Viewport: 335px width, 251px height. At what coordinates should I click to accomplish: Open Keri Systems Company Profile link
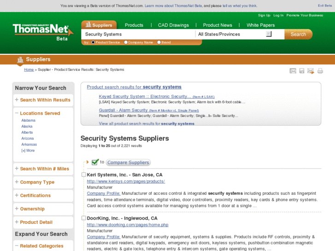(104, 193)
